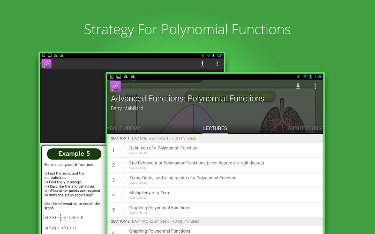Tap the download icon in the front window
Image resolution: width=375 pixels, height=234 pixels.
[298, 86]
